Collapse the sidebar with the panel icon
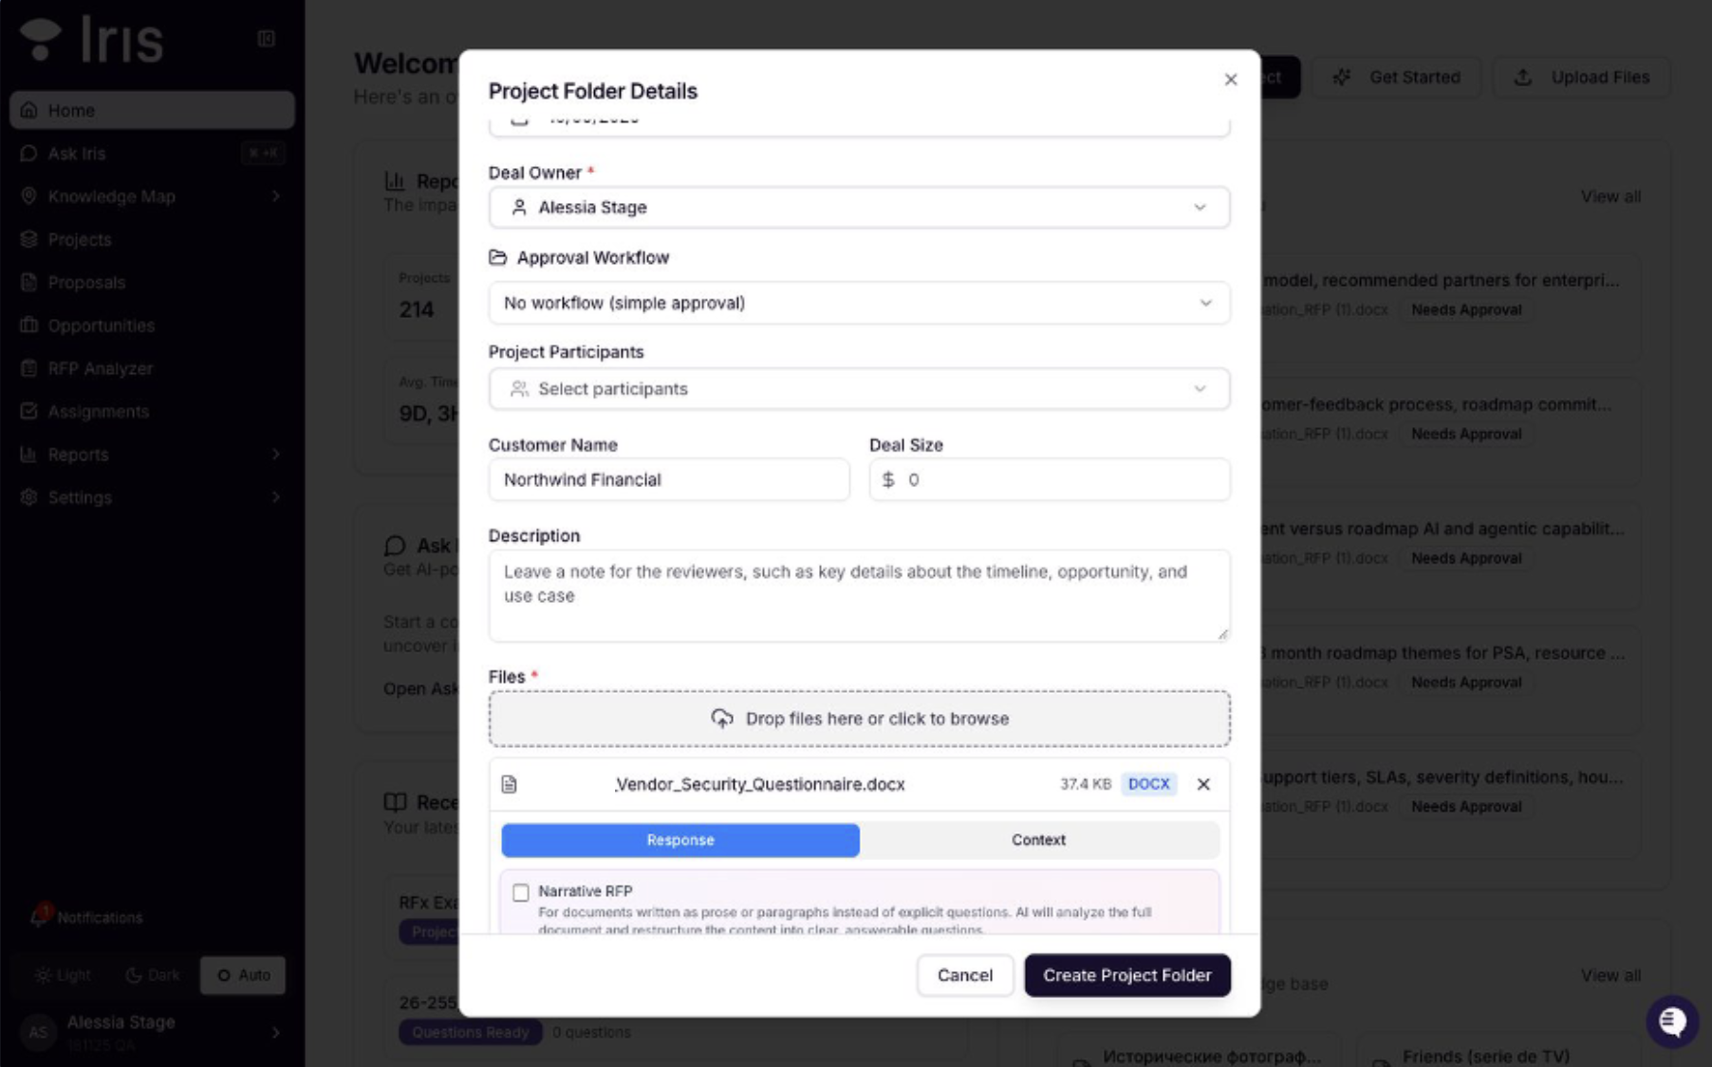 pyautogui.click(x=266, y=39)
